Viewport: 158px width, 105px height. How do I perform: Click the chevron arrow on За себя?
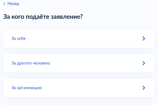click(144, 39)
